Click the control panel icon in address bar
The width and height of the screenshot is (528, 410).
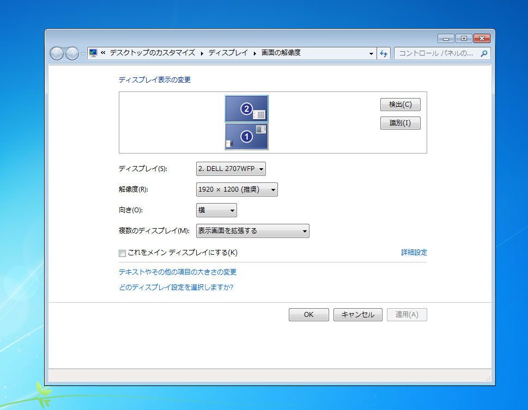[x=93, y=53]
